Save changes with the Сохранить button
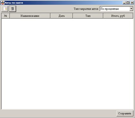This screenshot has width=135, height=118. 125,113
